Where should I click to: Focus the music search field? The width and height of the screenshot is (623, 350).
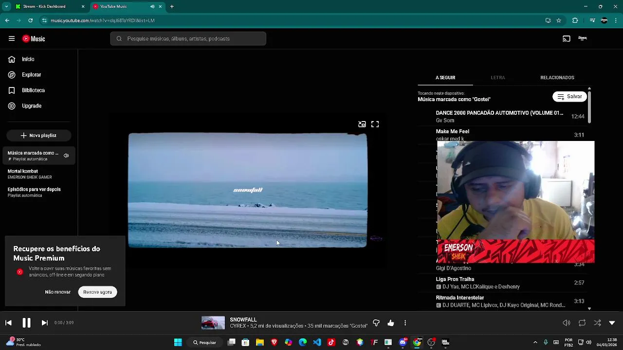188,39
